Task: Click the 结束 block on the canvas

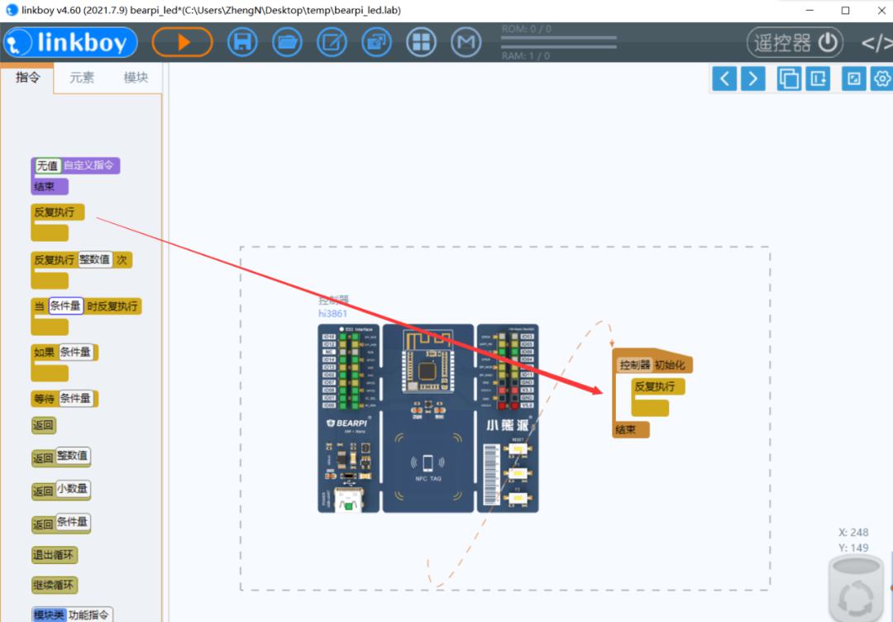Action: pyautogui.click(x=630, y=429)
